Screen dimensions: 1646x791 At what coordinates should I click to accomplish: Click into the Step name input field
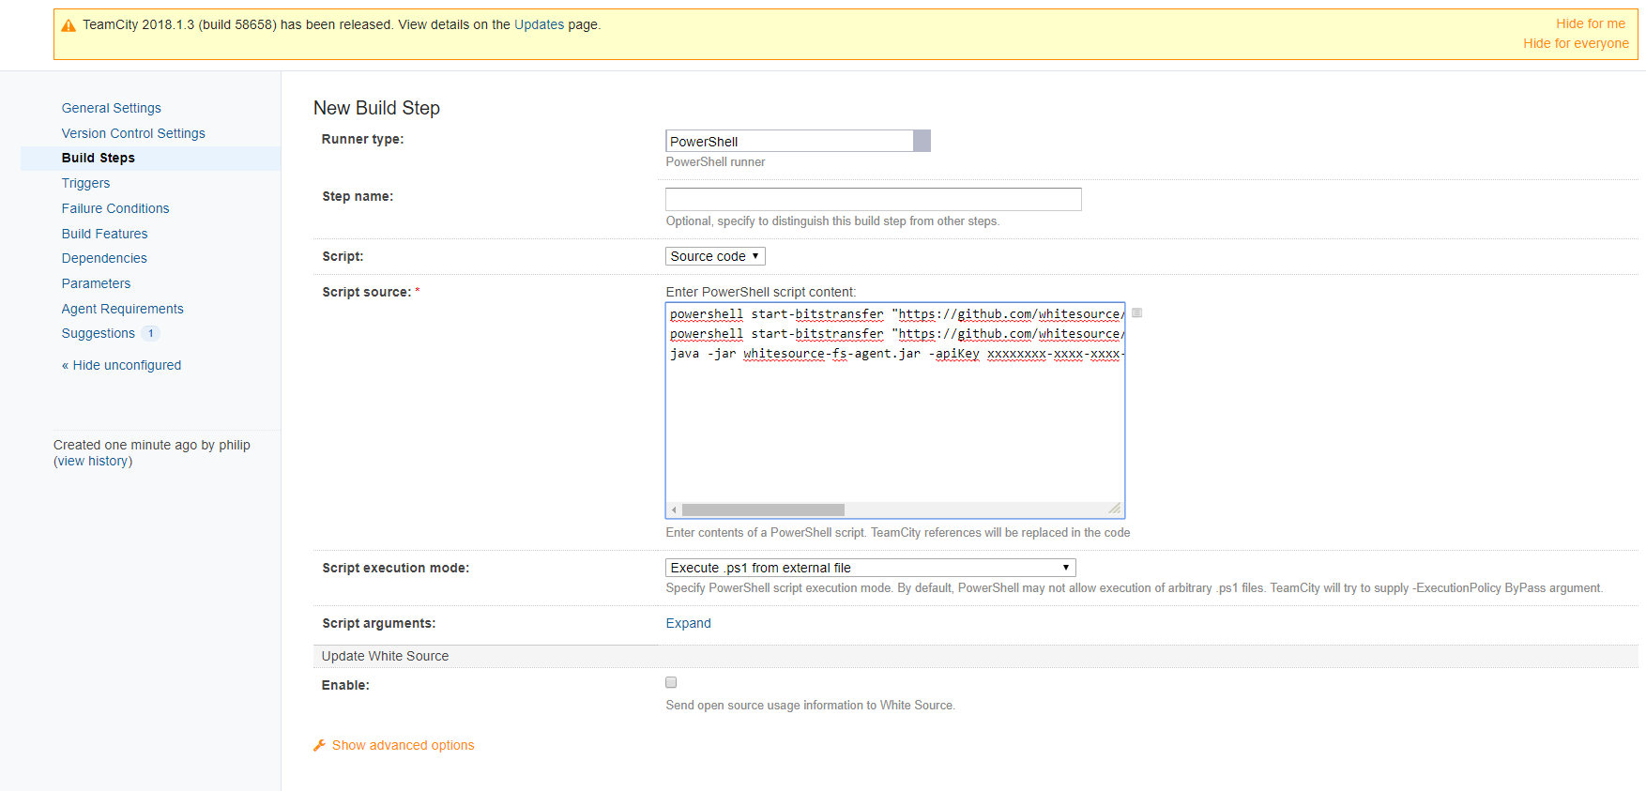click(x=873, y=199)
